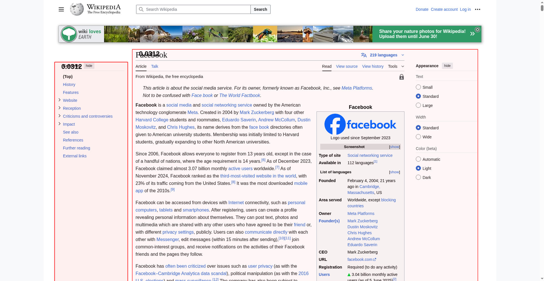
Task: Click the Wiki Loves Earth tree logo
Action: point(69,34)
